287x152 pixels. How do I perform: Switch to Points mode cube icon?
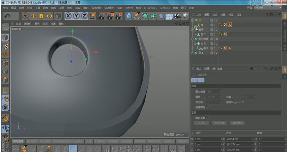pos(5,63)
